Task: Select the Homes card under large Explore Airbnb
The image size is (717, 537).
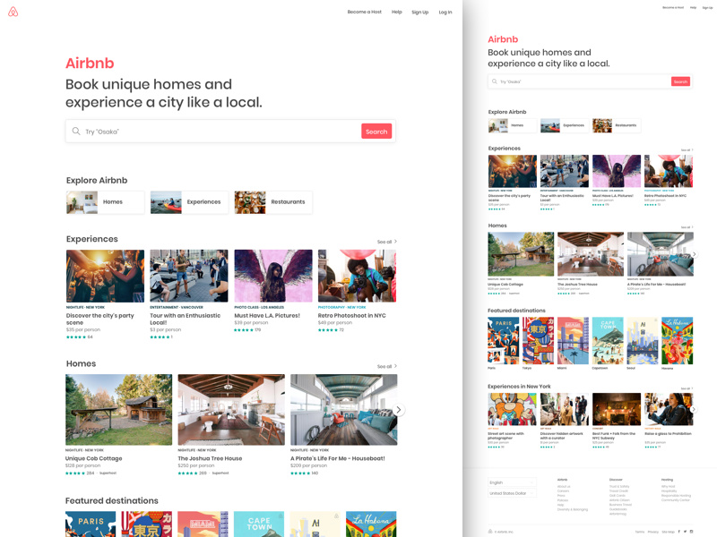Action: click(x=105, y=202)
